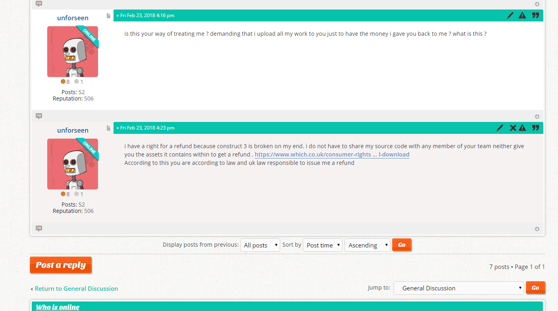The width and height of the screenshot is (558, 311).
Task: Open the "Jump to" General Discussion dropdown
Action: [458, 288]
